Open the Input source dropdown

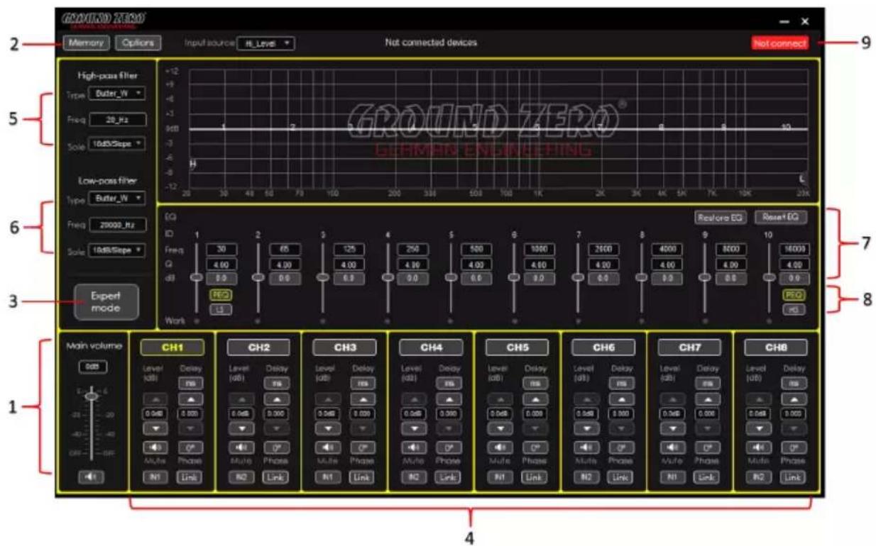[x=265, y=43]
